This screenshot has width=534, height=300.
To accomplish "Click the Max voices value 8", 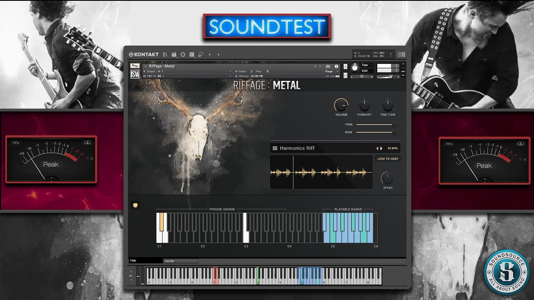I will point(267,71).
